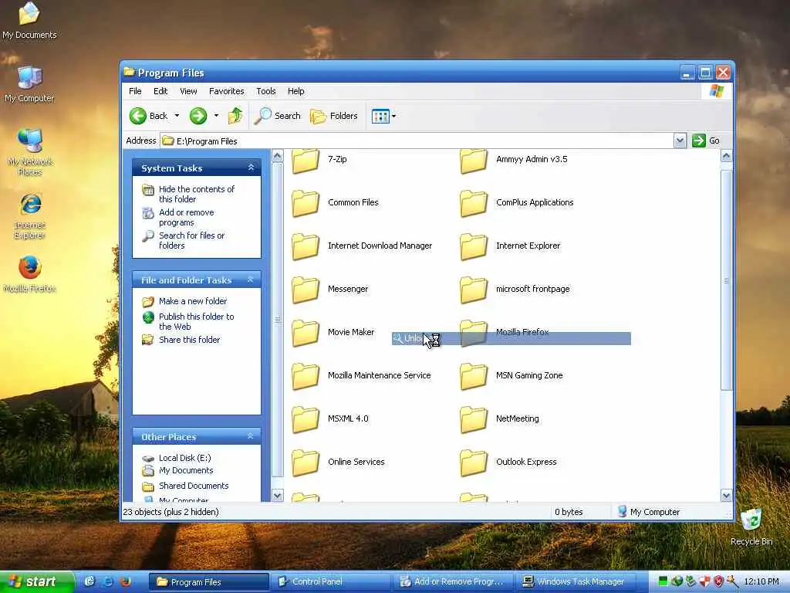The image size is (790, 593).
Task: Open My Network Places desktop icon
Action: [30, 152]
